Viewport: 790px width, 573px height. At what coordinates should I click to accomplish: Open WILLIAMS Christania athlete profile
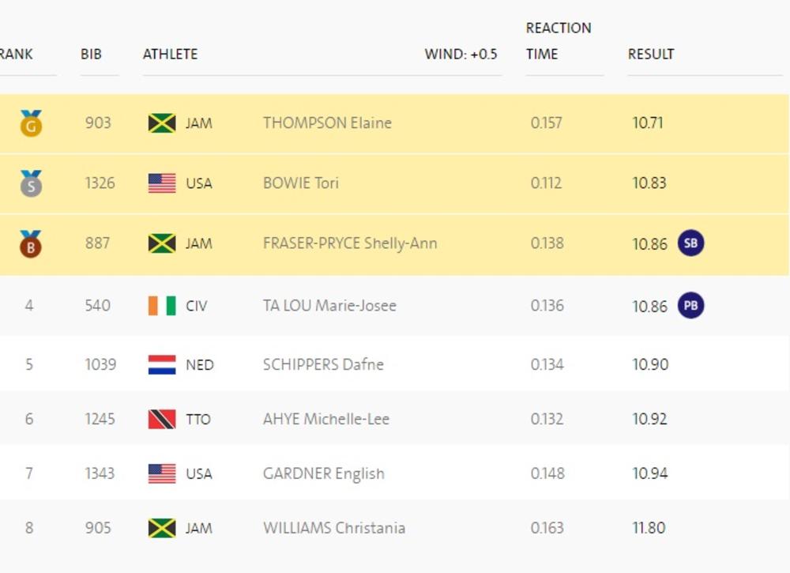[x=334, y=528]
